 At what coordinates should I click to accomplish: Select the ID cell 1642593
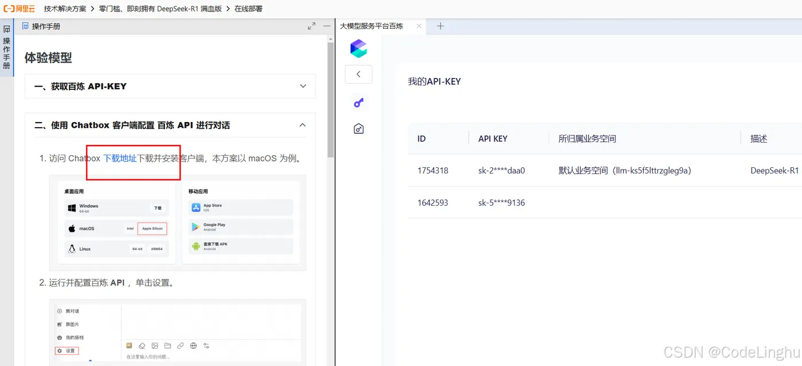click(x=433, y=203)
